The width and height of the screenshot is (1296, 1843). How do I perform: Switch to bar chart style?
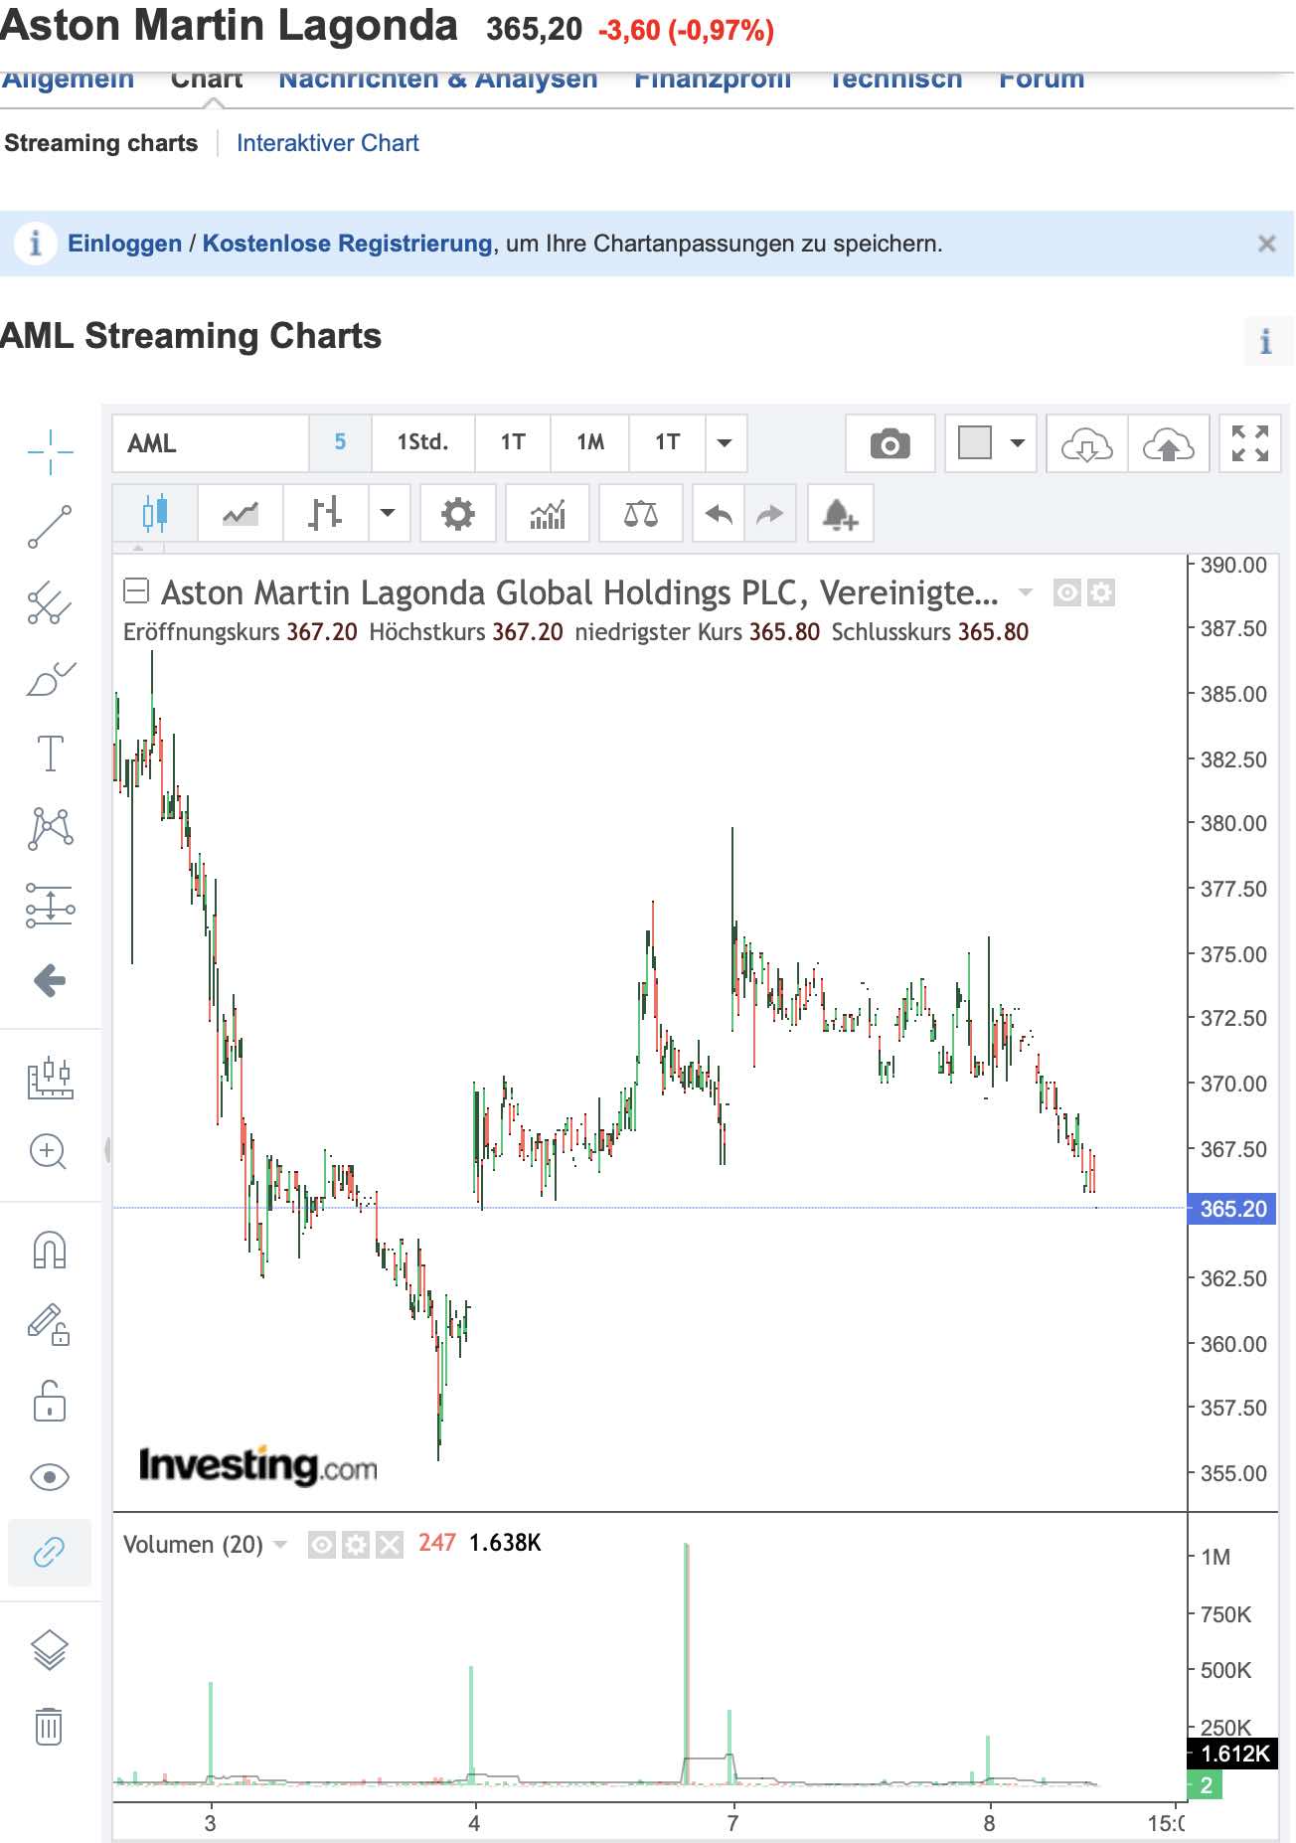coord(326,514)
